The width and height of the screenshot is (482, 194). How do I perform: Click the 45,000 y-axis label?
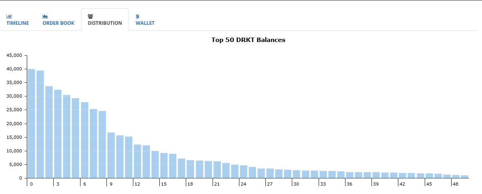[14, 56]
